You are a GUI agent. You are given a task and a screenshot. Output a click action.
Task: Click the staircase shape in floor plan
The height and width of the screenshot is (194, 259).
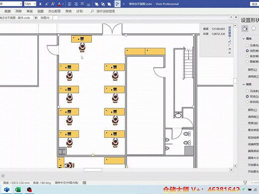point(188,63)
